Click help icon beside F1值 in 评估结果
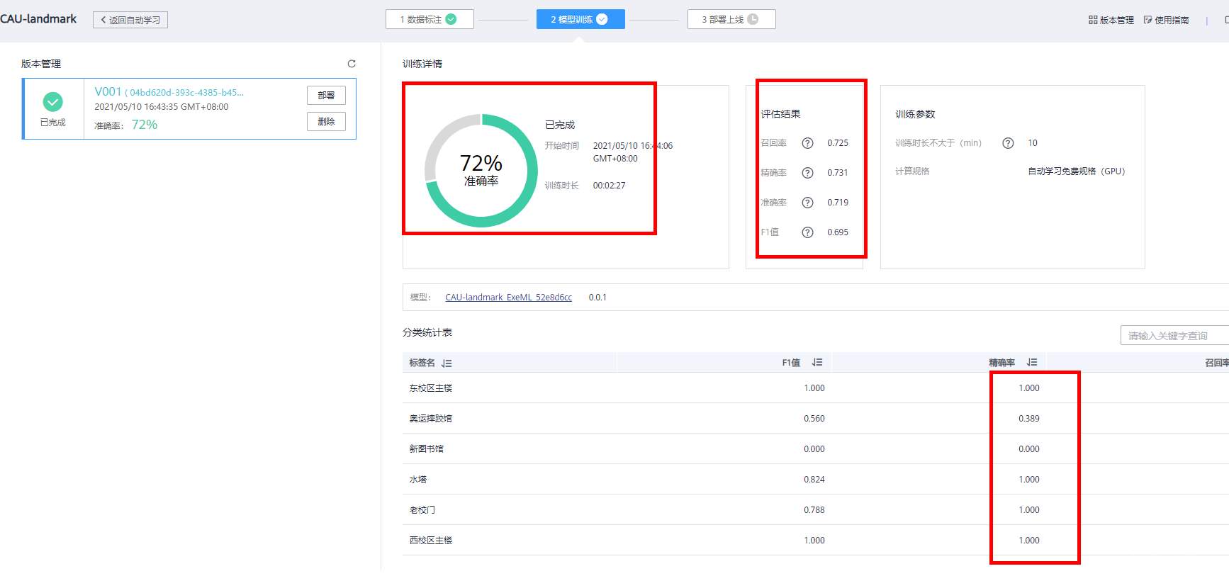1229x576 pixels. [x=807, y=232]
